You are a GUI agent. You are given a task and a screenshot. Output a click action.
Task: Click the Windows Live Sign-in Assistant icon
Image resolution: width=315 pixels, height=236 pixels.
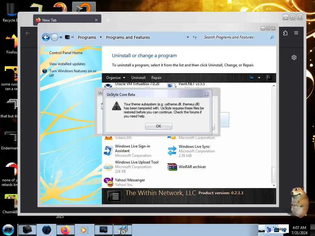[109, 151]
